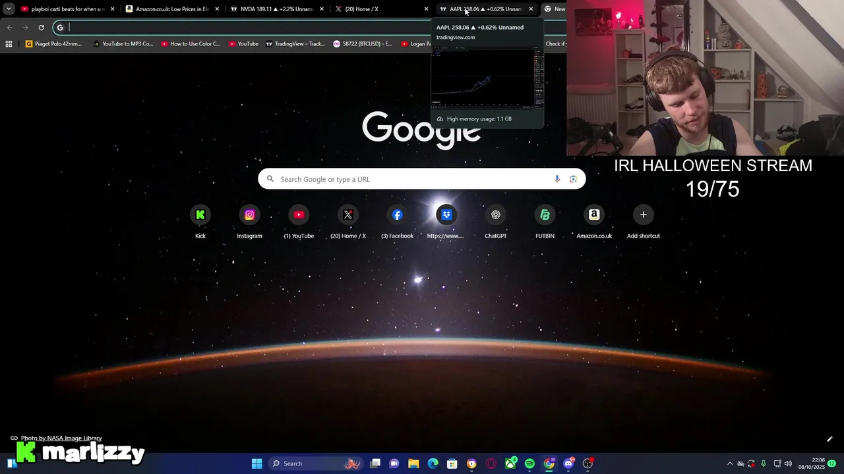Image resolution: width=844 pixels, height=474 pixels.
Task: Close the playboi carti beats tab
Action: (x=113, y=9)
